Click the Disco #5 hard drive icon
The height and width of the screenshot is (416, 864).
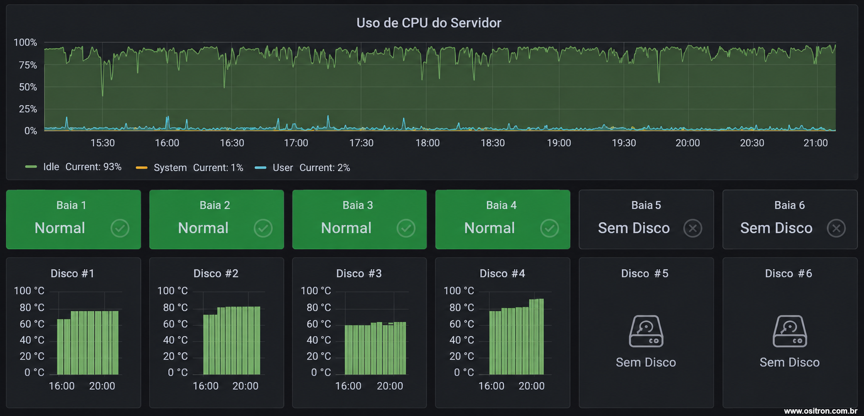coord(646,331)
